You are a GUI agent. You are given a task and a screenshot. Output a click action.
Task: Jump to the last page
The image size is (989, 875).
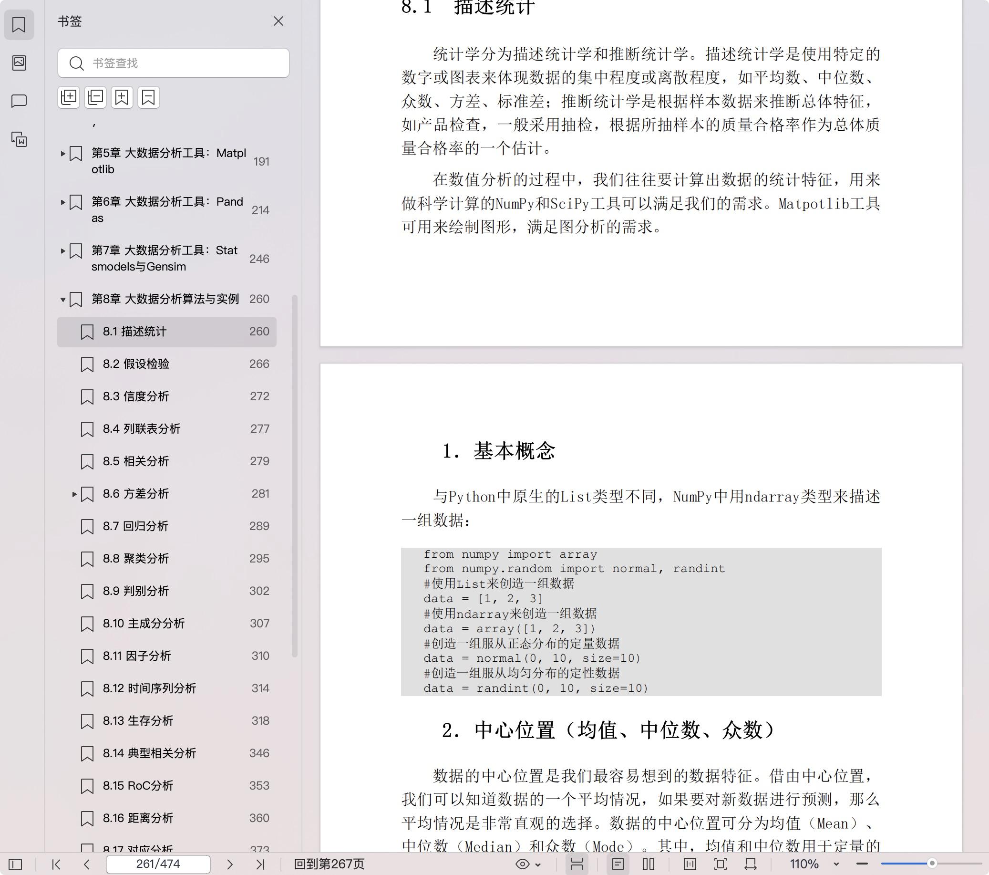260,865
